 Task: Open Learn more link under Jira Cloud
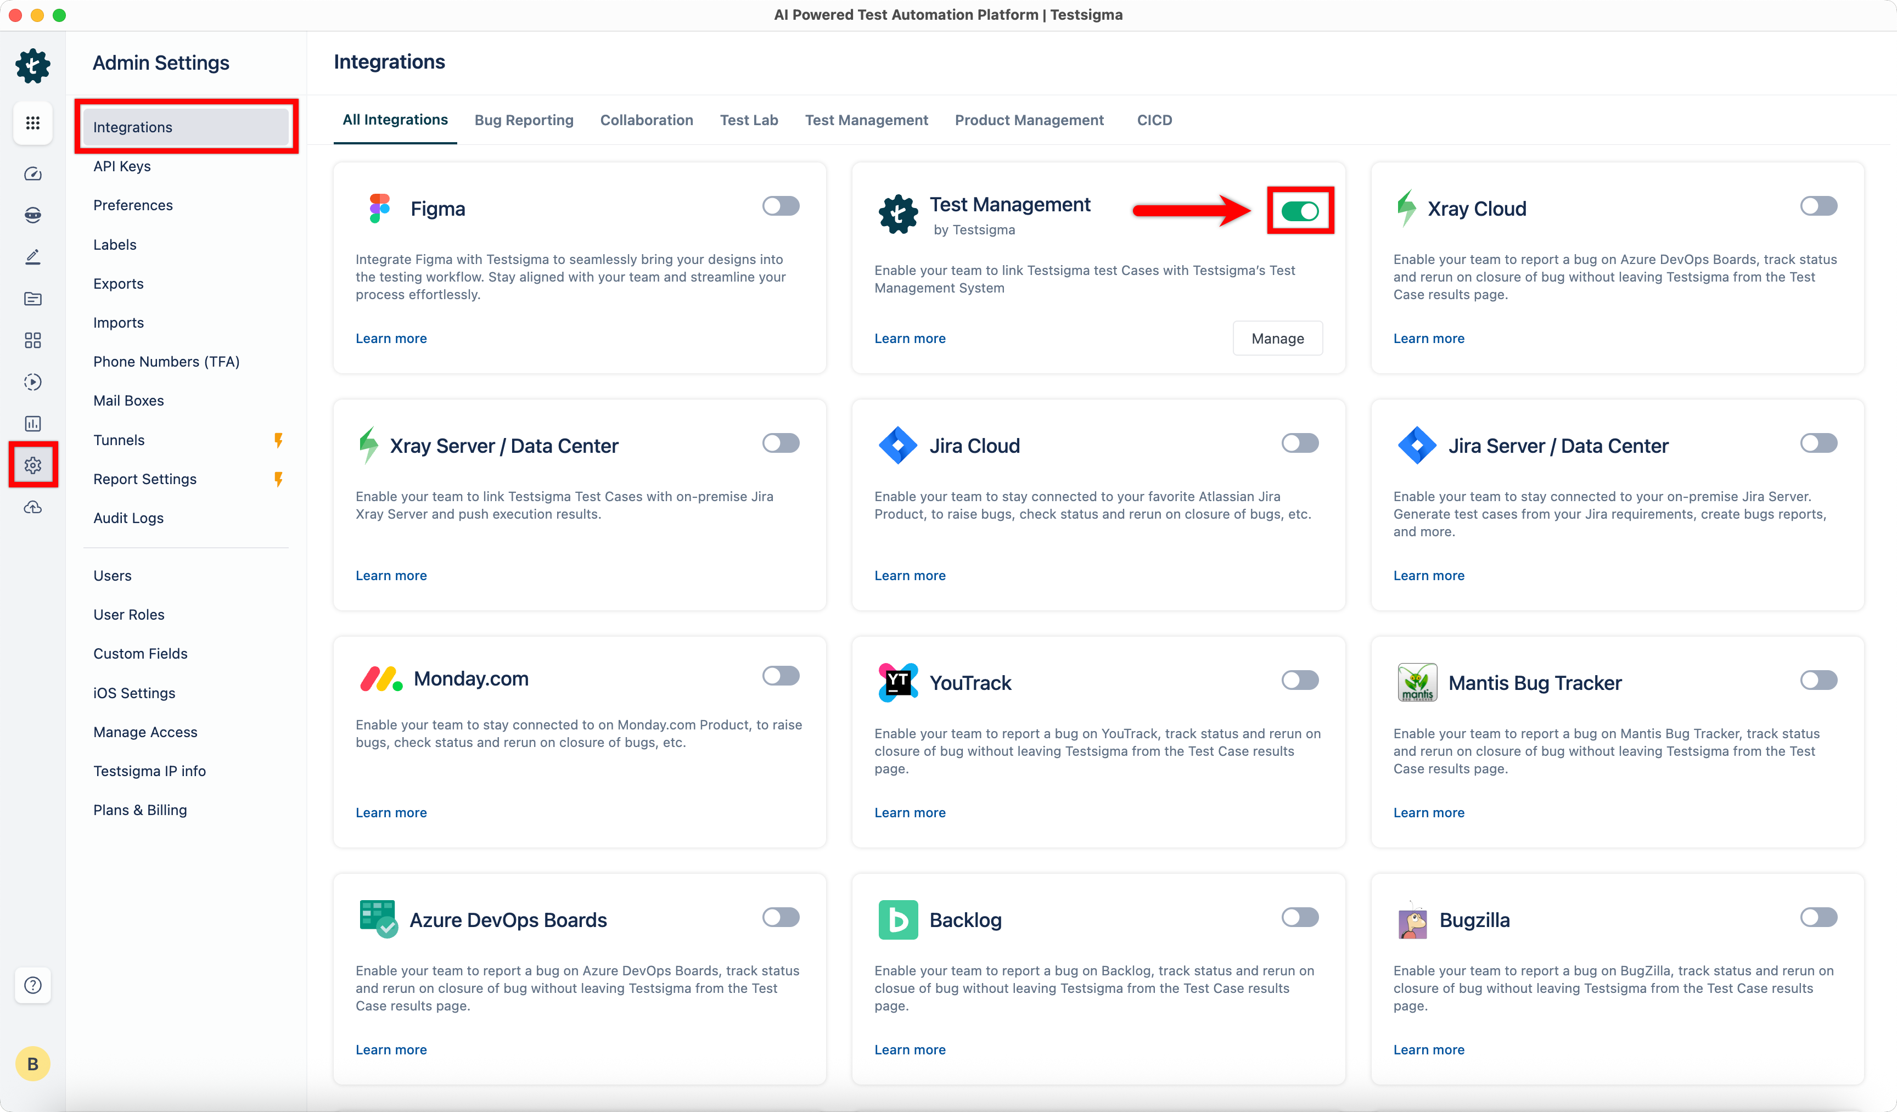(x=910, y=575)
